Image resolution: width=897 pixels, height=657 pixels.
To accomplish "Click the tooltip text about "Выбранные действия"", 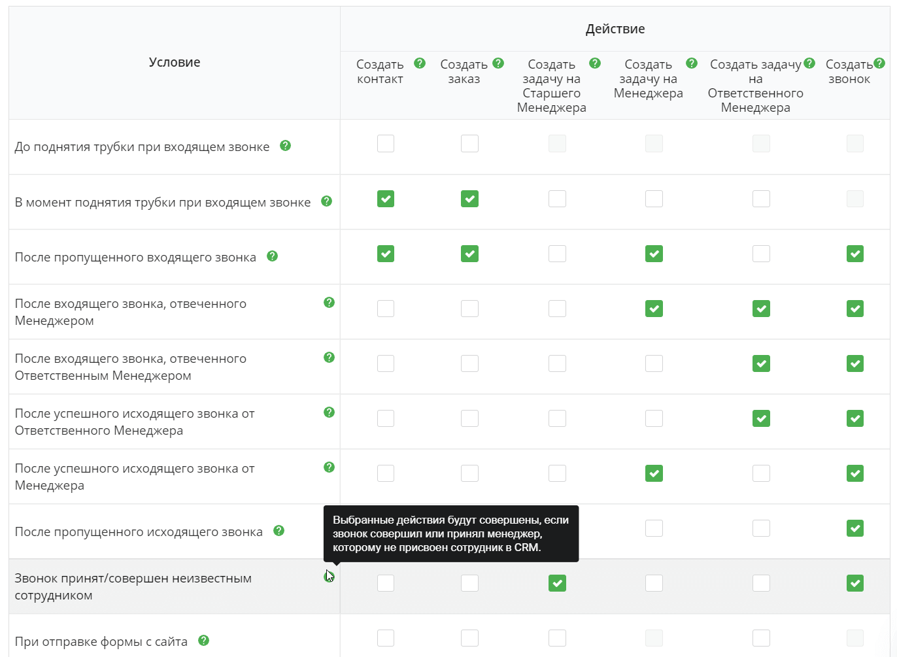I will click(451, 533).
